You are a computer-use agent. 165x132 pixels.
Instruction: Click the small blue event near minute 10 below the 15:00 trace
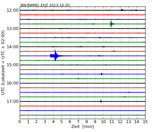tap(102, 74)
